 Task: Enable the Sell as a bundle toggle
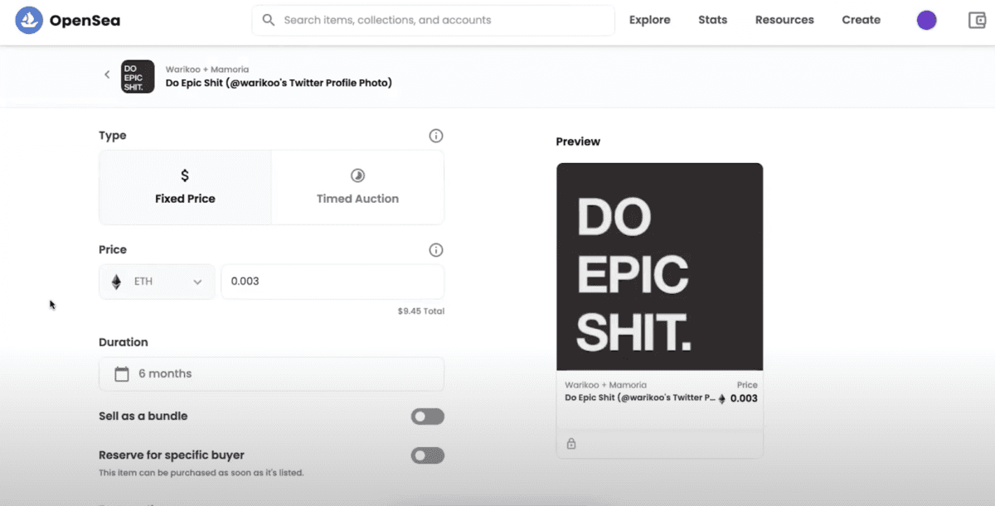pos(427,417)
